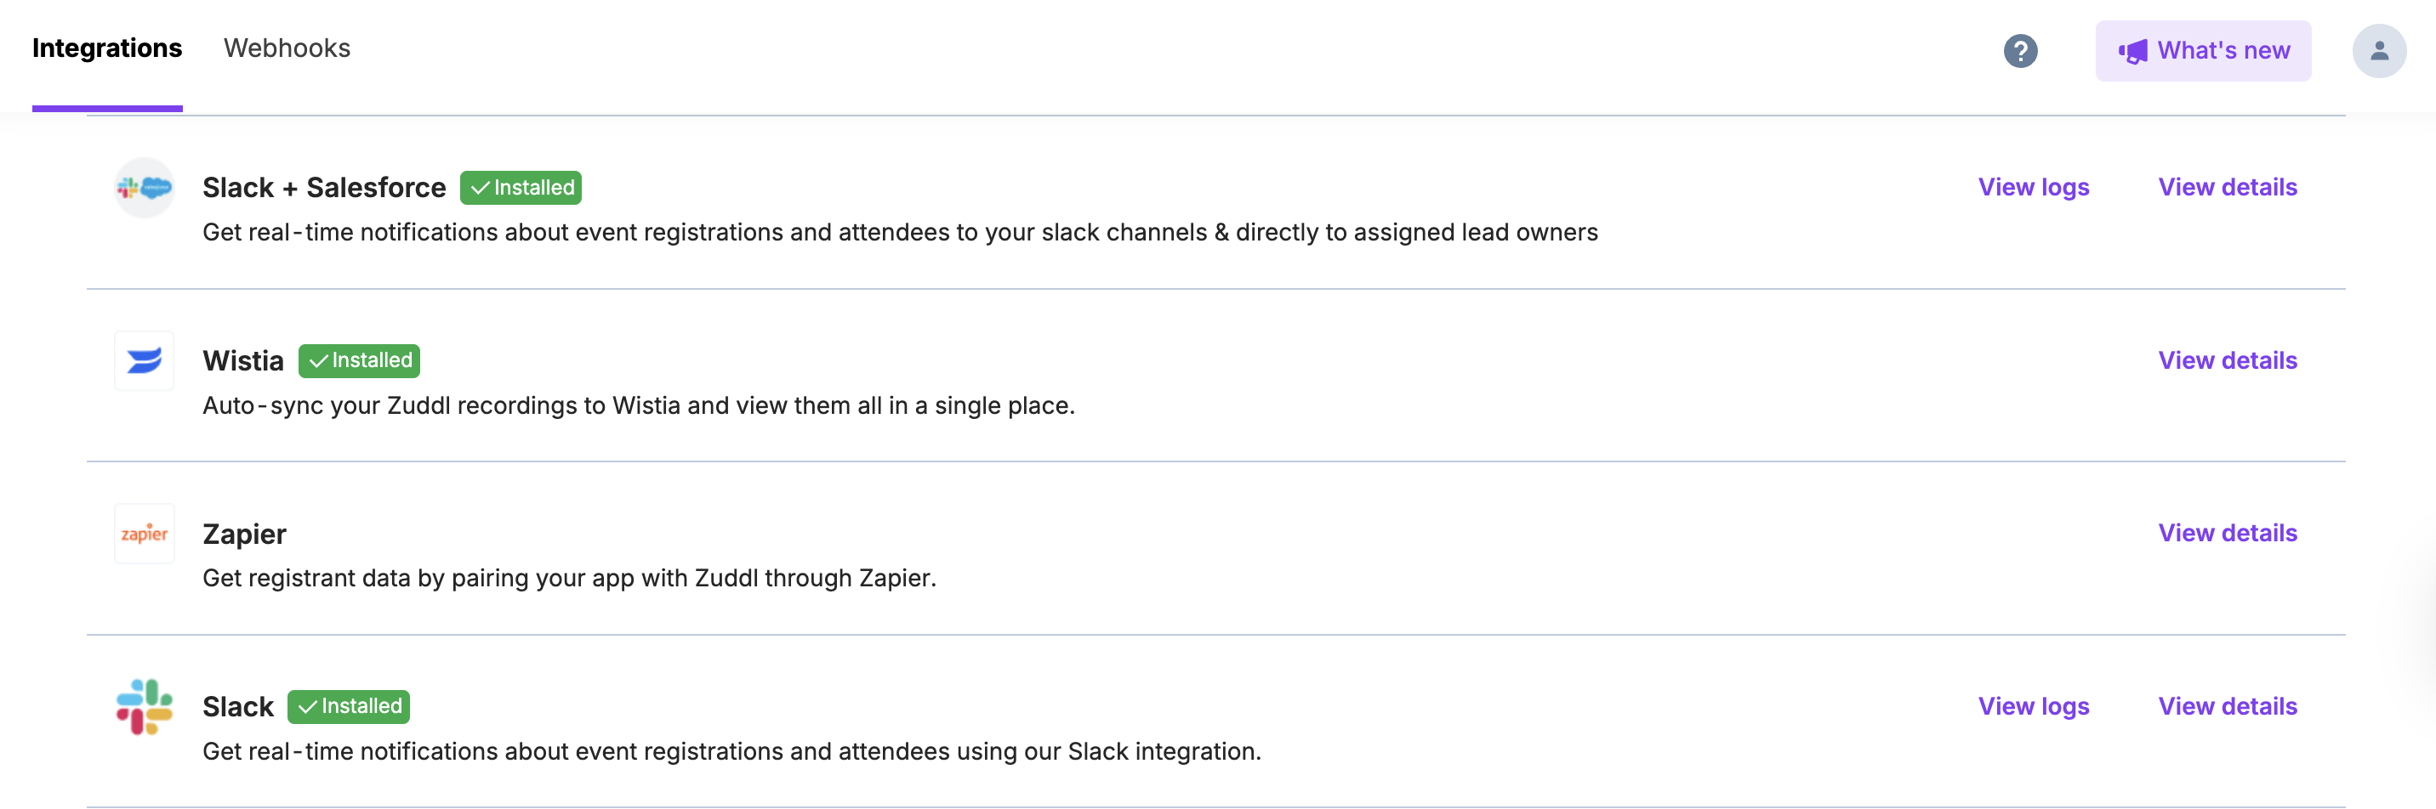
Task: Open the help question mark icon
Action: tap(2020, 51)
